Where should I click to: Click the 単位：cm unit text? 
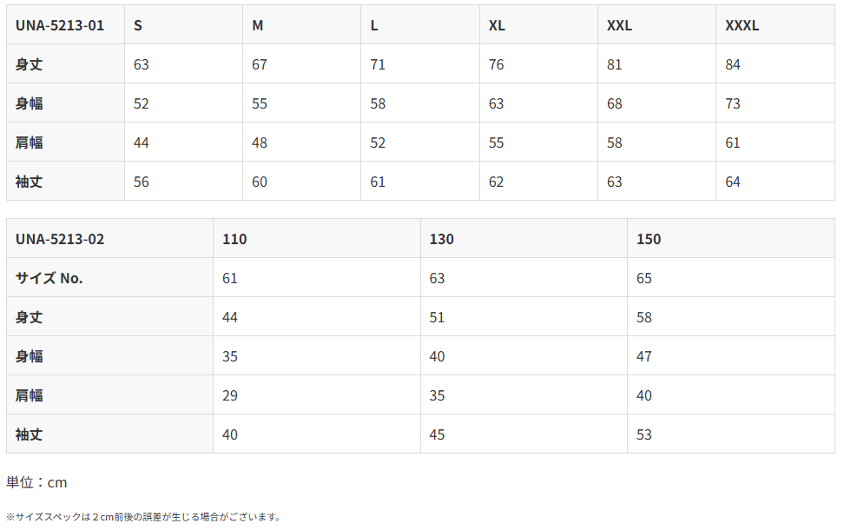click(36, 482)
